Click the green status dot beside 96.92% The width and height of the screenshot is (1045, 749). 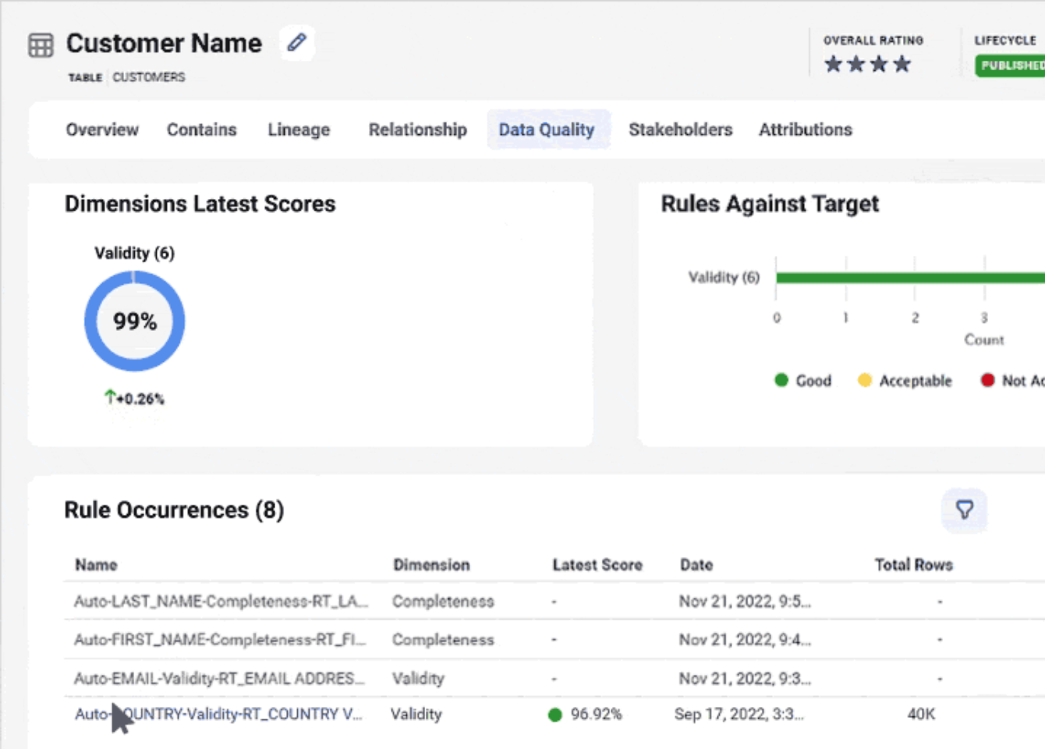[x=555, y=715]
